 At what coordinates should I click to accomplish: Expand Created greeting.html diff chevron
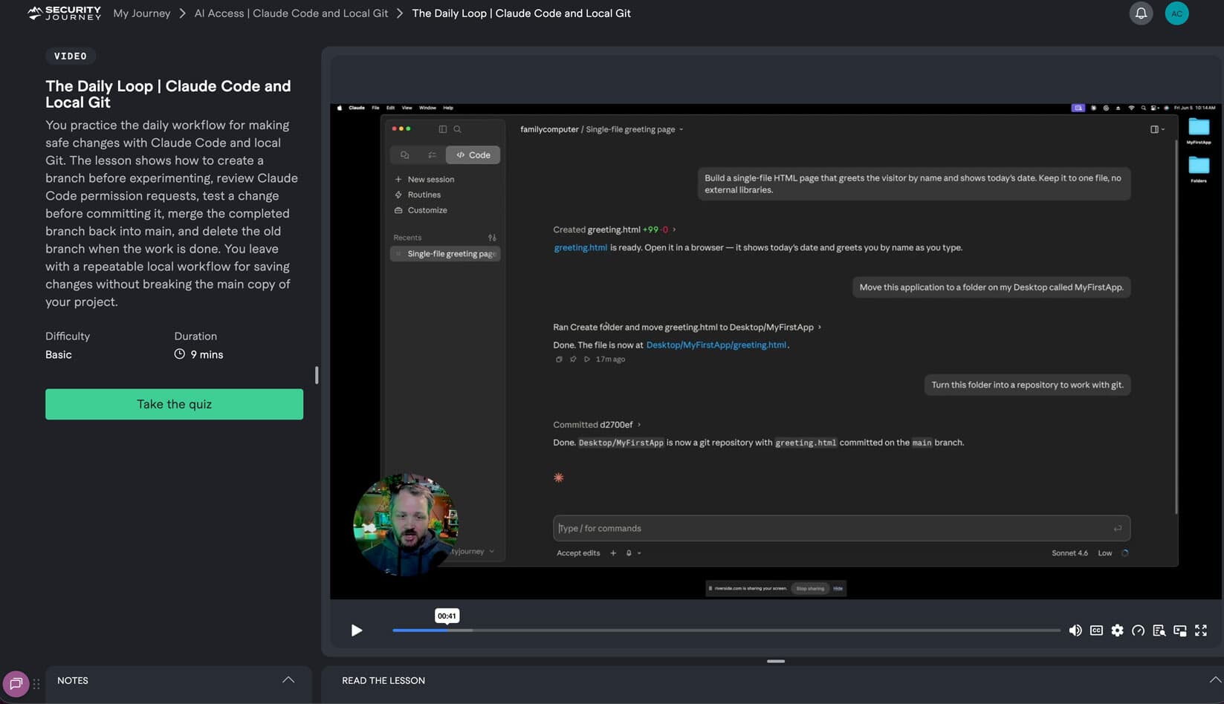674,229
